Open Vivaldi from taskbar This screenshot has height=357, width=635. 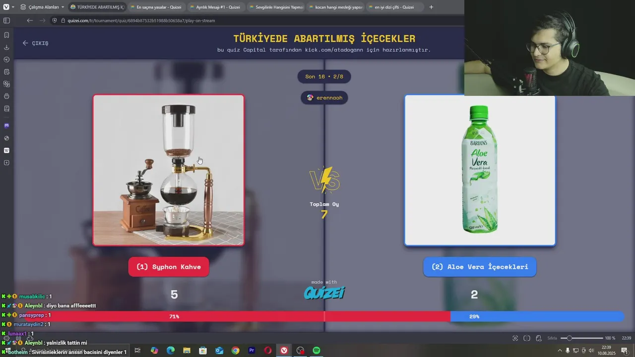click(284, 351)
